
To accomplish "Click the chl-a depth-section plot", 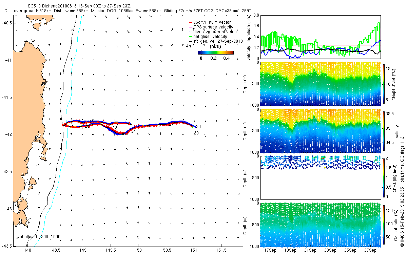I will point(320,177).
